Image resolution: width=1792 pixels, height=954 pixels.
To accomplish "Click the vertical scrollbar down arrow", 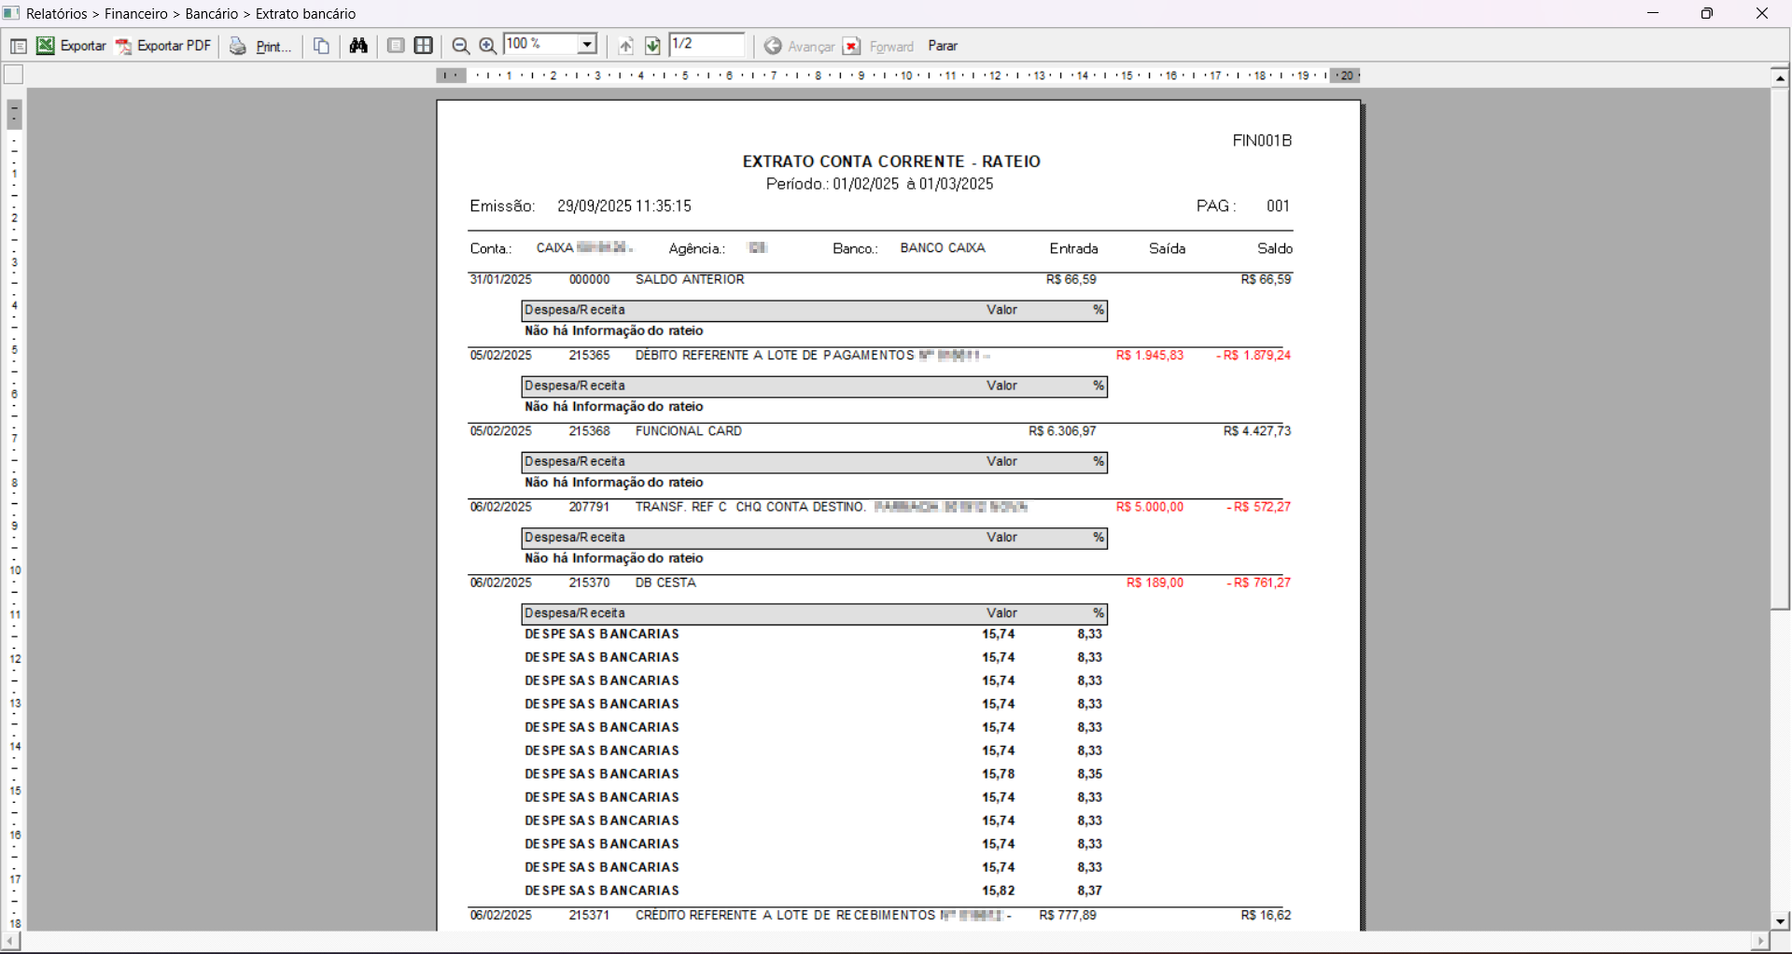I will pos(1780,921).
